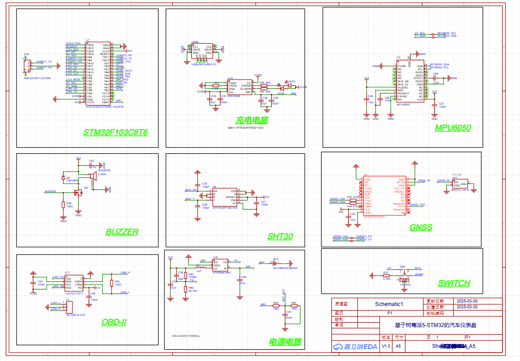Click the green 电源电路 section label

pos(285,342)
